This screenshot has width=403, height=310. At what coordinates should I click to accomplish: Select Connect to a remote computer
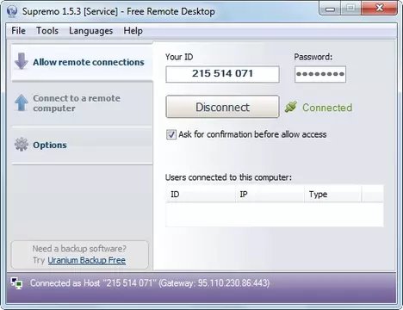pyautogui.click(x=82, y=103)
